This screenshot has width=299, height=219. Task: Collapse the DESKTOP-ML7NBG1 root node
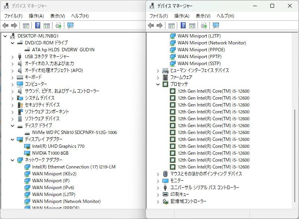coord(5,36)
